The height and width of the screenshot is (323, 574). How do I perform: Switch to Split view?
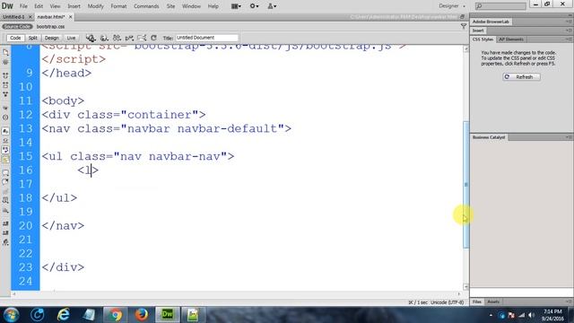(33, 38)
